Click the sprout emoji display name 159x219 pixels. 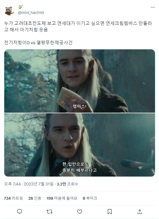pyautogui.click(x=21, y=7)
